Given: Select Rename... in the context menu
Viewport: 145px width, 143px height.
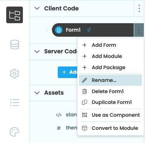Looking at the screenshot, I should pos(110,80).
